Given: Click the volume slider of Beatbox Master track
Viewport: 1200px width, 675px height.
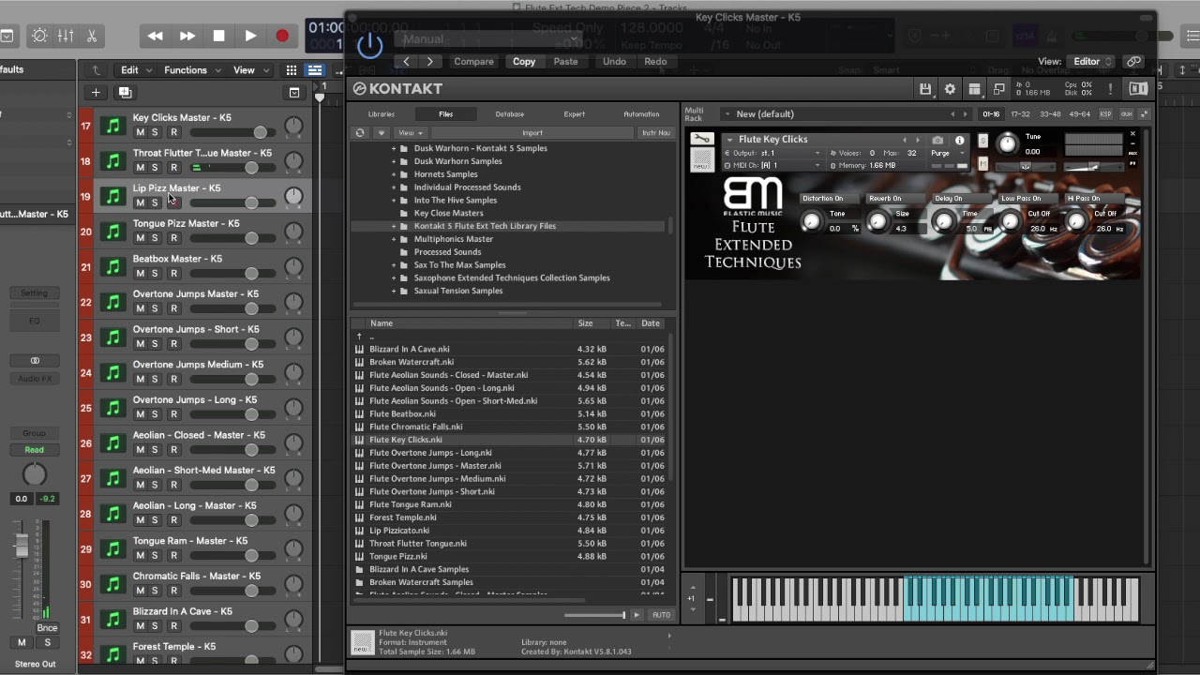Looking at the screenshot, I should pyautogui.click(x=232, y=274).
